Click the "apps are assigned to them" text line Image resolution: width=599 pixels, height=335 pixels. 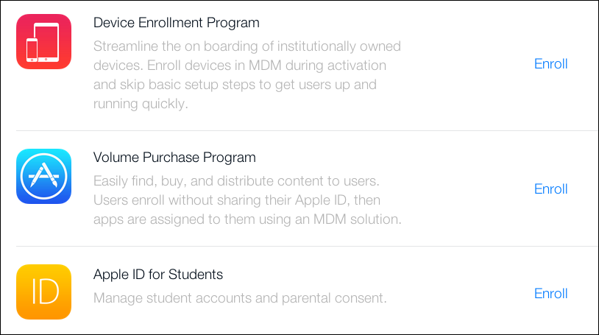246,219
